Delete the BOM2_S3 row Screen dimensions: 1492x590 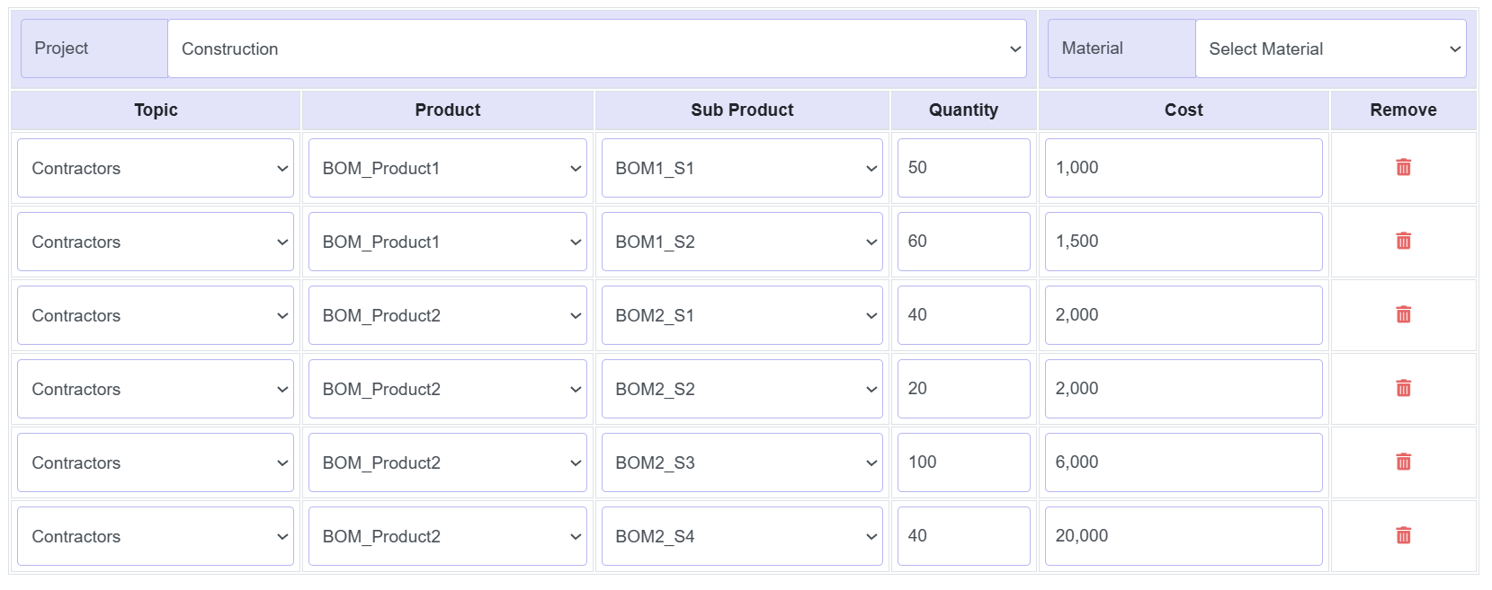[x=1402, y=462]
